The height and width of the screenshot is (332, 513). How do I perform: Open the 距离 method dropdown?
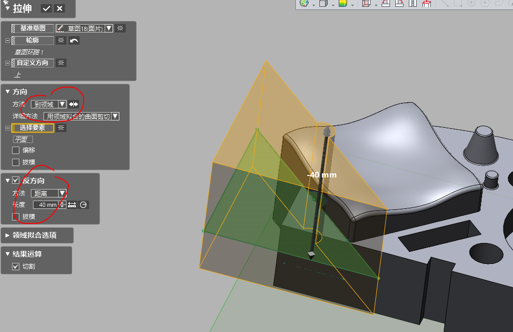click(x=62, y=193)
